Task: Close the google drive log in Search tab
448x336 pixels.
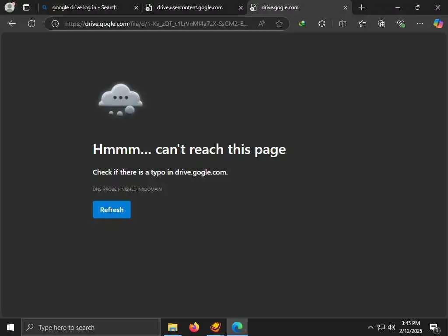Action: [x=136, y=8]
